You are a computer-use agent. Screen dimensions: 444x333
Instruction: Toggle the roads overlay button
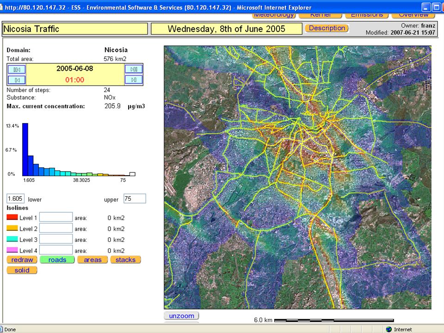57,259
